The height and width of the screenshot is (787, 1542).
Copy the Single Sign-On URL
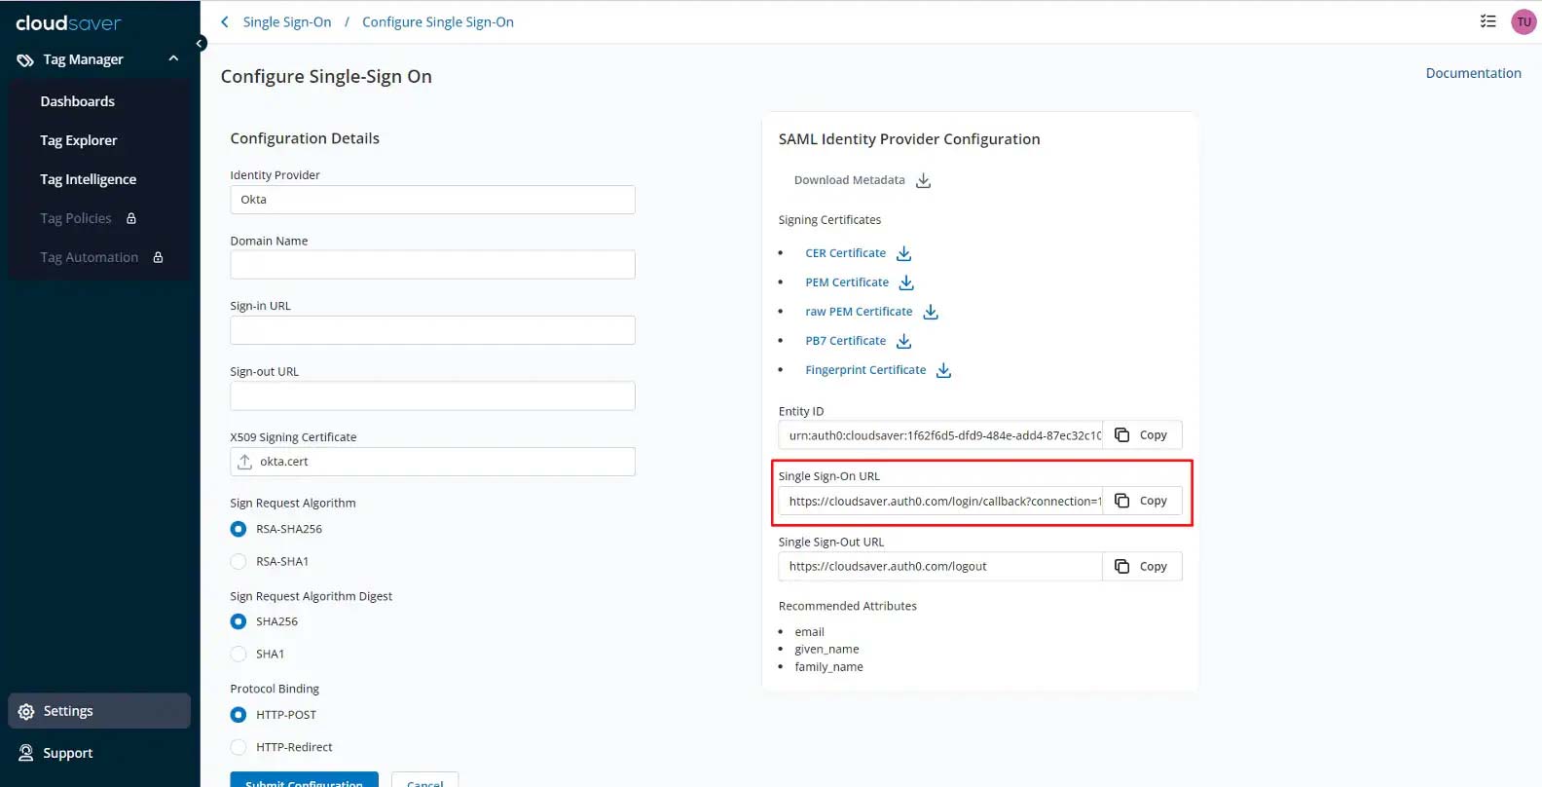1142,501
